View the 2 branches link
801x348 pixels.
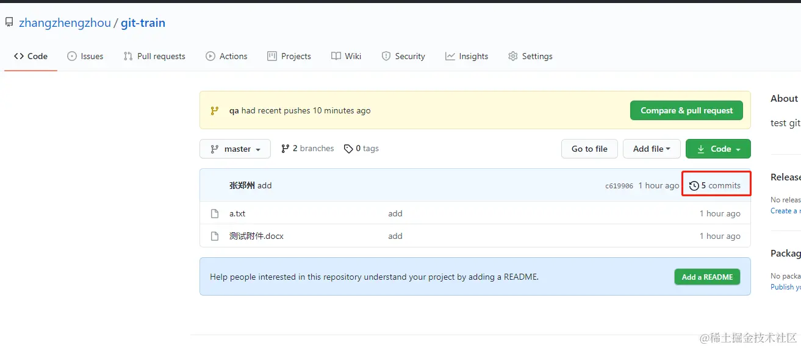click(x=307, y=149)
